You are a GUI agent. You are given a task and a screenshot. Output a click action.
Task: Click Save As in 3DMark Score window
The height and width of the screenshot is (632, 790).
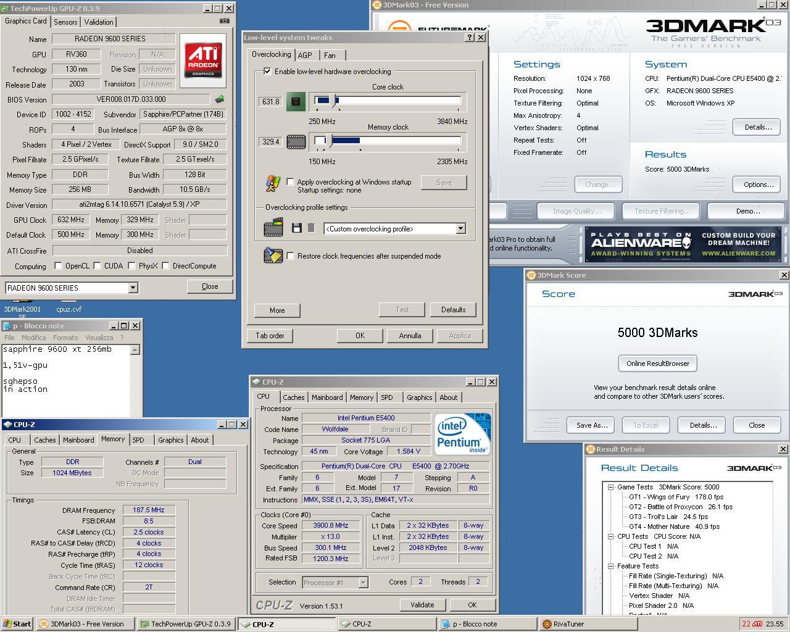pos(592,425)
